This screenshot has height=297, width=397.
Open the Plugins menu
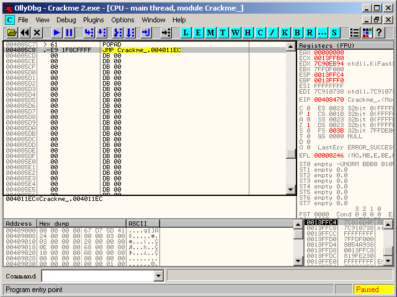(94, 20)
